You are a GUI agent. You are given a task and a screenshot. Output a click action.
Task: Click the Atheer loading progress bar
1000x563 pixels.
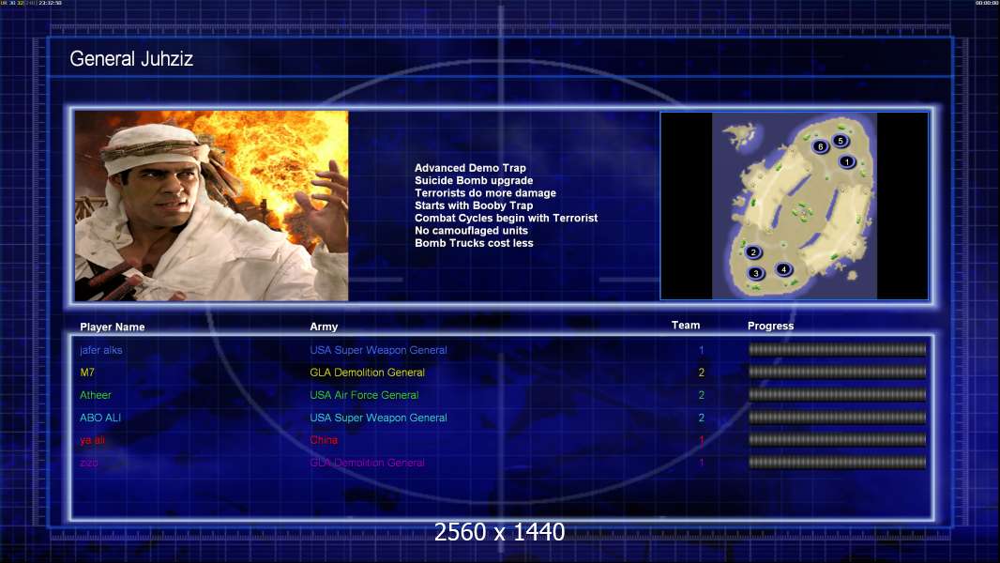click(x=837, y=395)
